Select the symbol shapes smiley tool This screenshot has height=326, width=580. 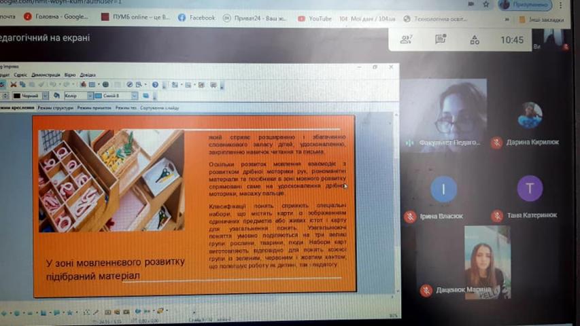17,312
